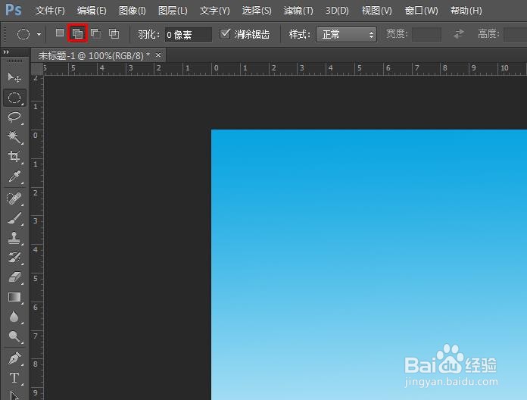
Task: Click the 宽度 width input field
Action: click(426, 34)
